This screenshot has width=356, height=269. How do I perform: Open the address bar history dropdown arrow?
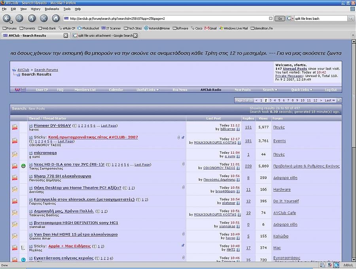pos(271,19)
